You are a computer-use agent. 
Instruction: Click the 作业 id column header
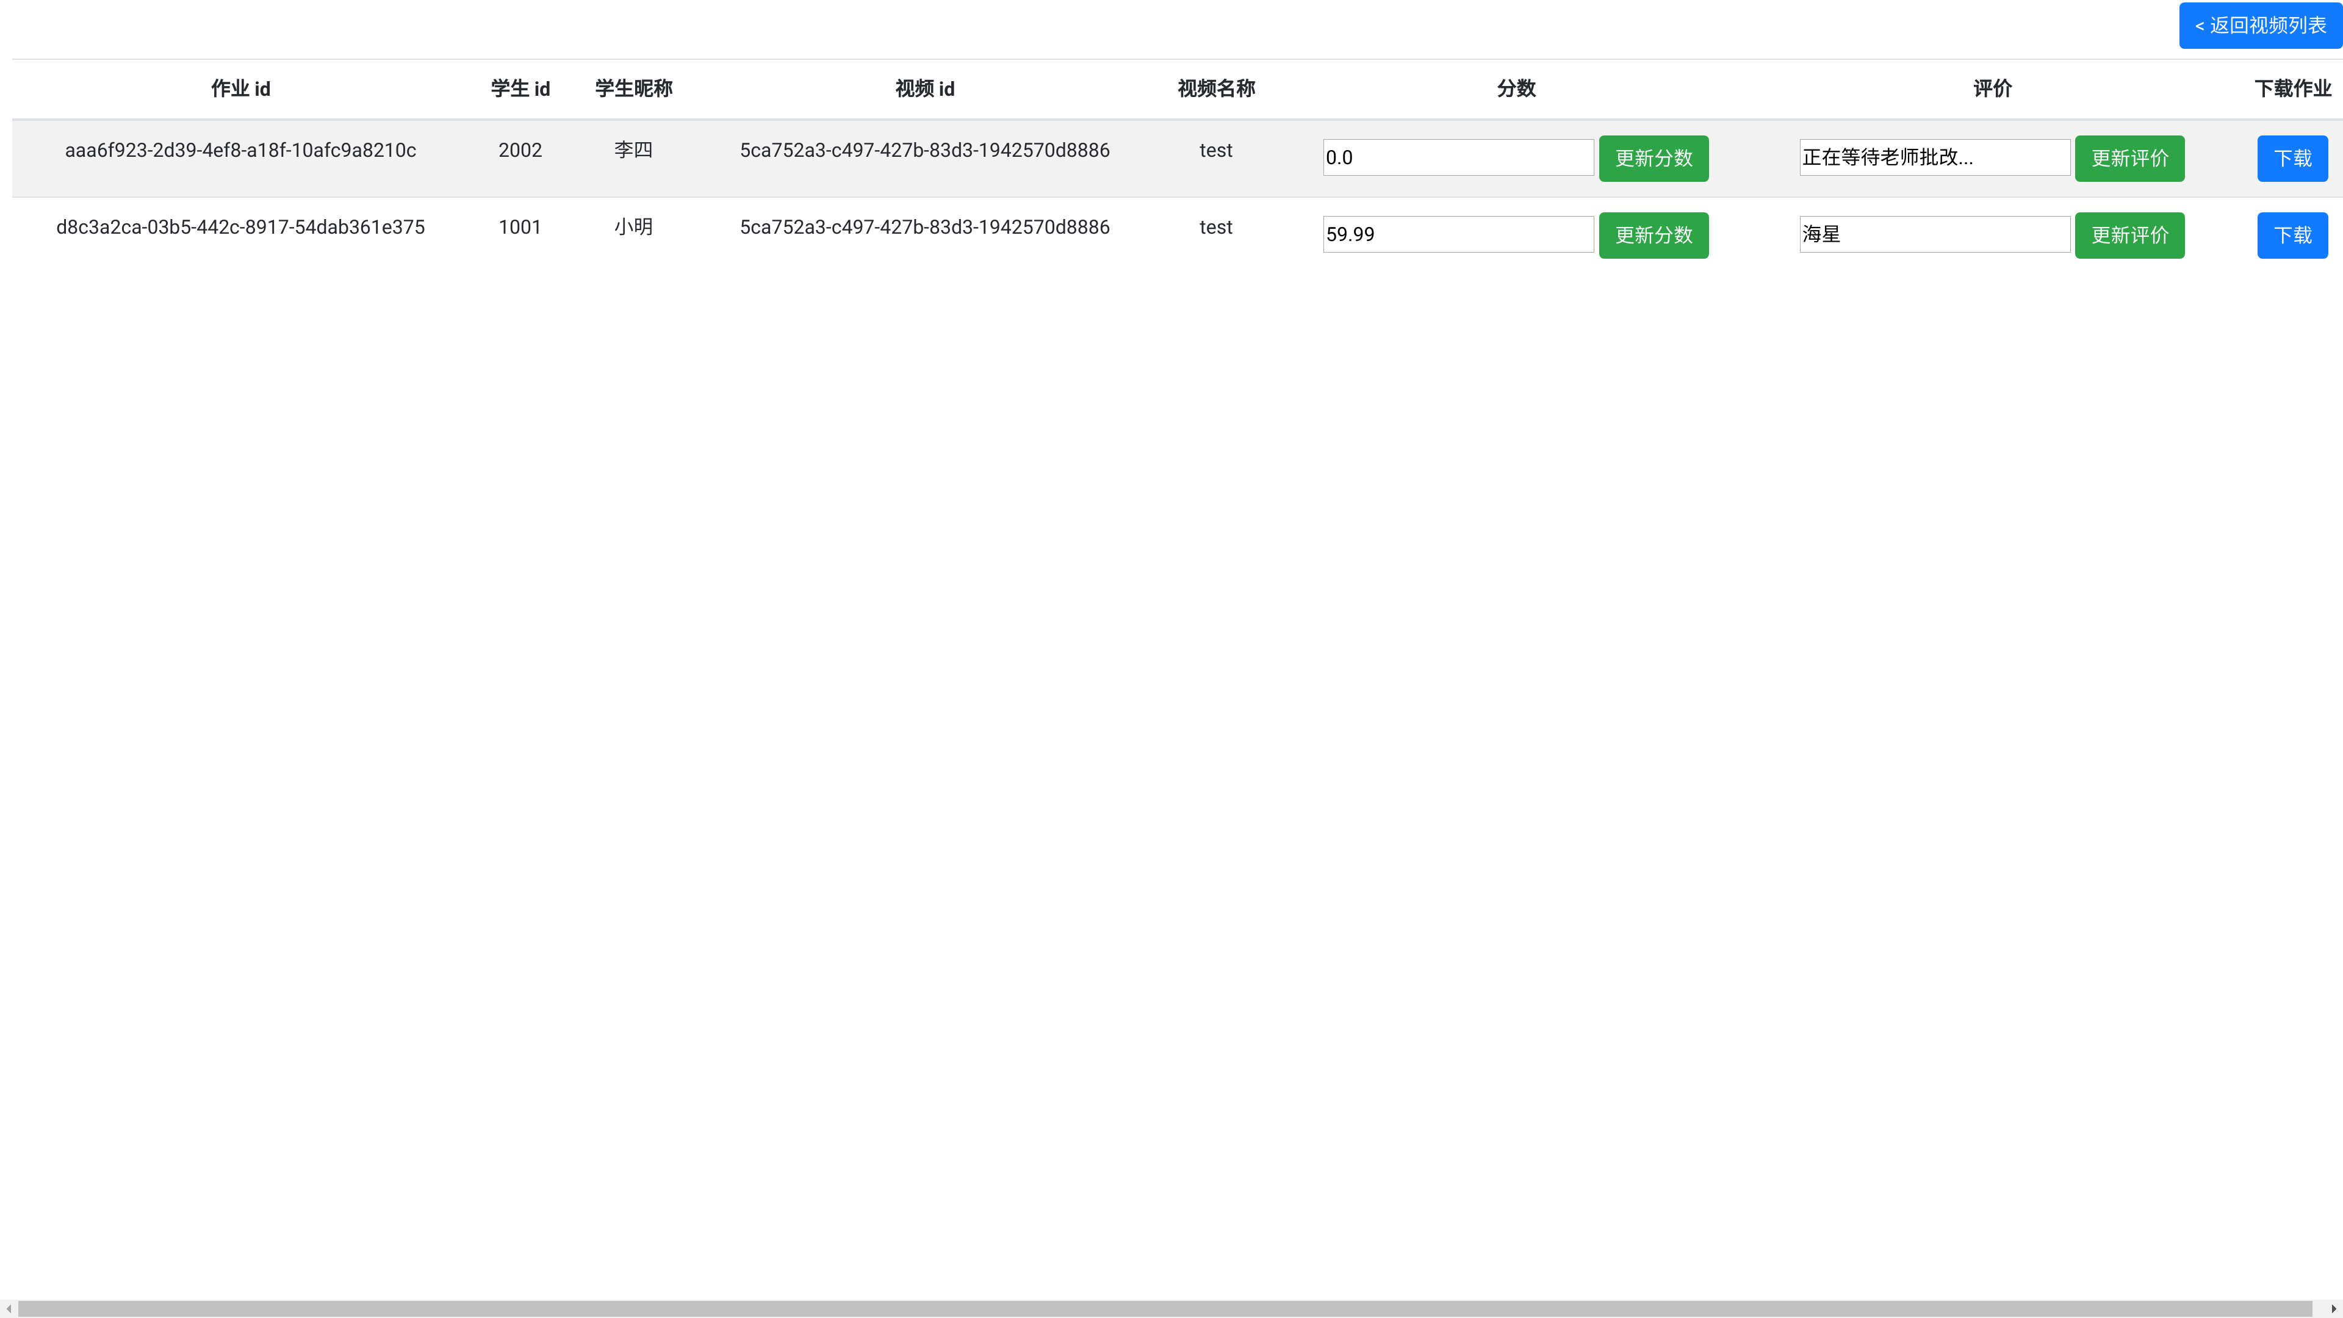[x=240, y=88]
